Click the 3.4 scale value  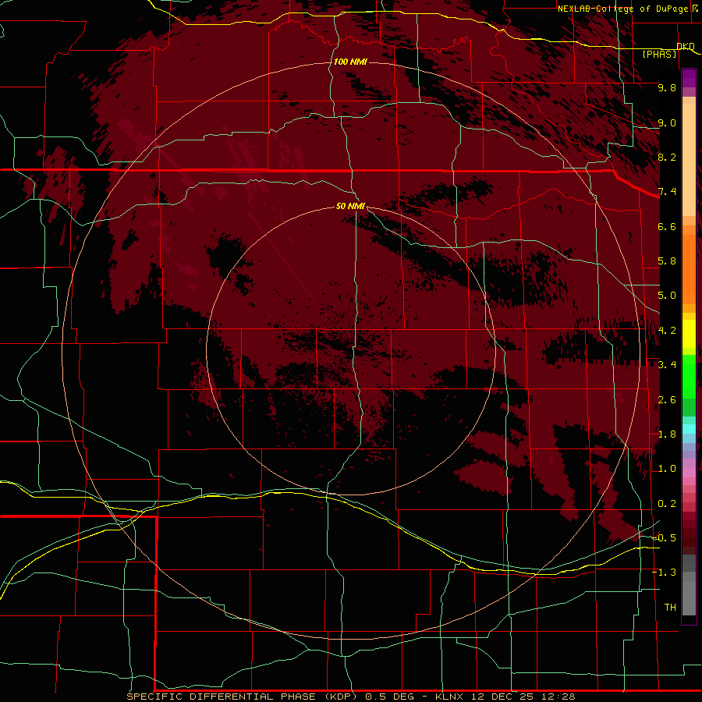click(667, 365)
